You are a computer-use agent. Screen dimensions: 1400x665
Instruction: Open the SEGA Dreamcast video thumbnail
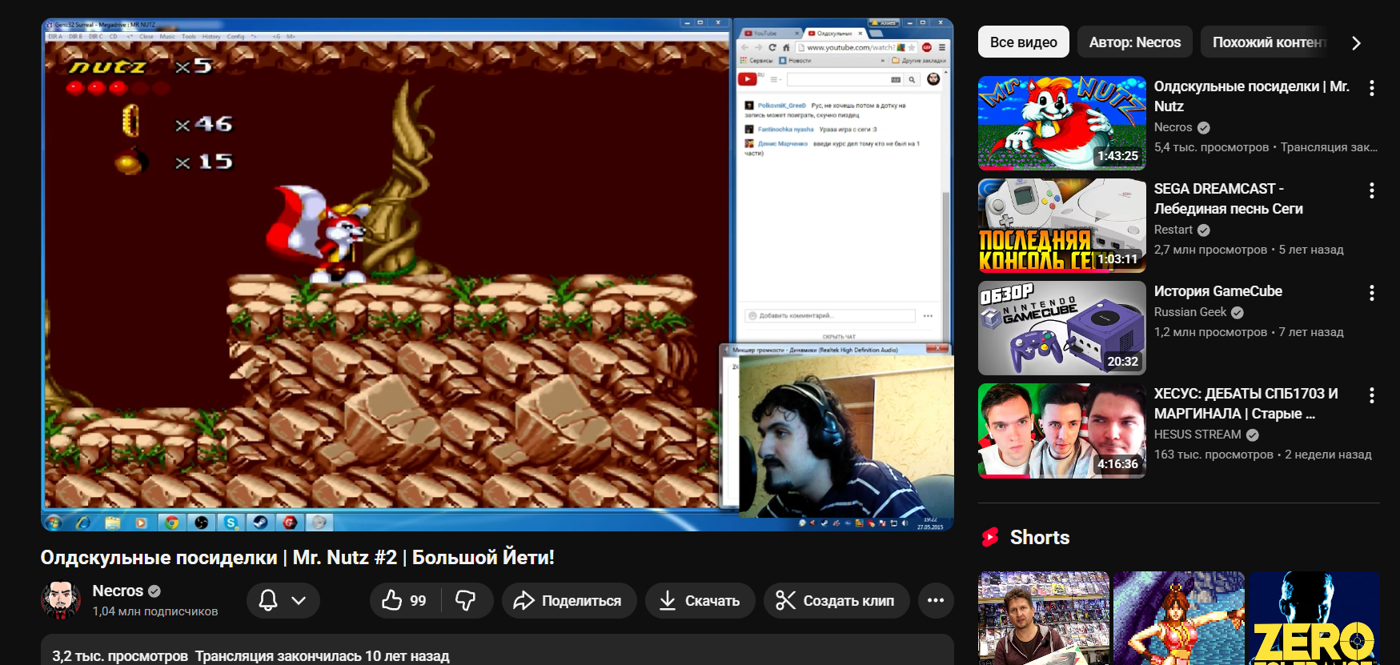(1062, 226)
